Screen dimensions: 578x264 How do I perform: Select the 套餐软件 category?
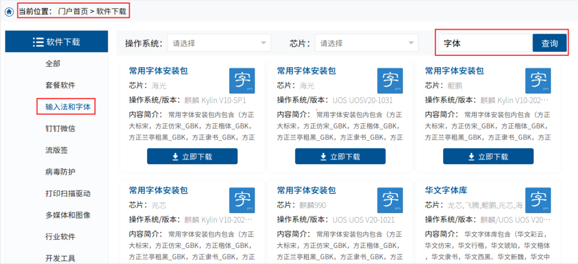pos(60,86)
